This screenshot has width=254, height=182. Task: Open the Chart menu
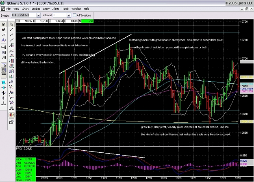(x=25, y=9)
